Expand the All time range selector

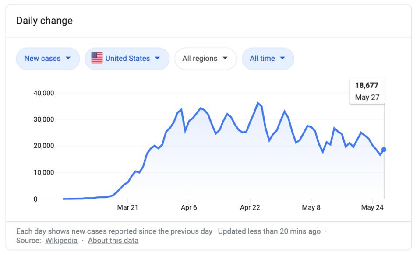point(268,59)
